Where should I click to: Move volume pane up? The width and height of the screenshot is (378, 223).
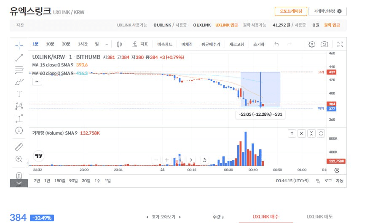pyautogui.click(x=292, y=133)
